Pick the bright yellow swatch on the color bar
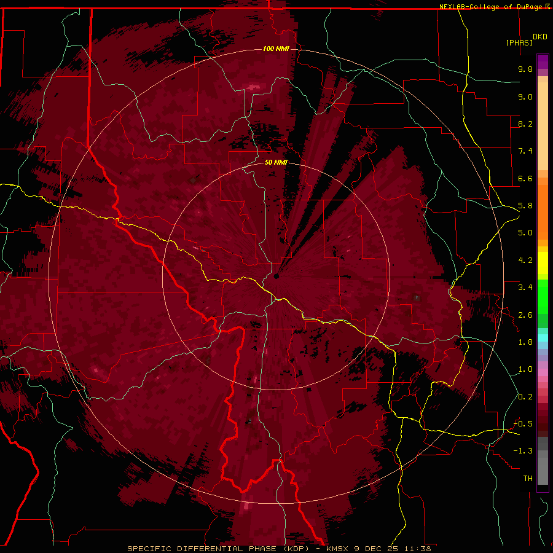 click(x=543, y=263)
